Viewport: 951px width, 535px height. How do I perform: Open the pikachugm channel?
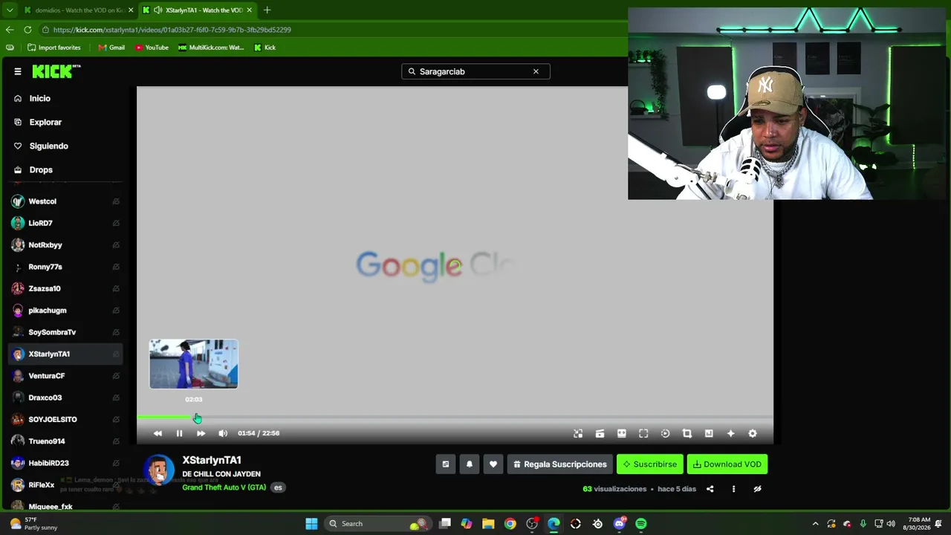click(x=65, y=311)
